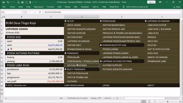Open the ABOUT link
This screenshot has height=103, width=183.
click(x=151, y=85)
